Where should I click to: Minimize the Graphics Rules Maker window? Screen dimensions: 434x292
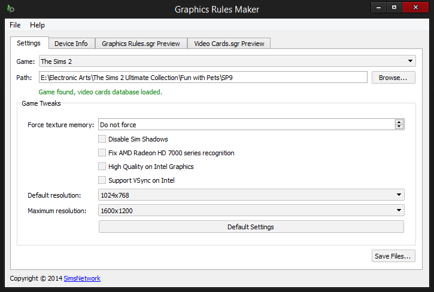(x=379, y=7)
